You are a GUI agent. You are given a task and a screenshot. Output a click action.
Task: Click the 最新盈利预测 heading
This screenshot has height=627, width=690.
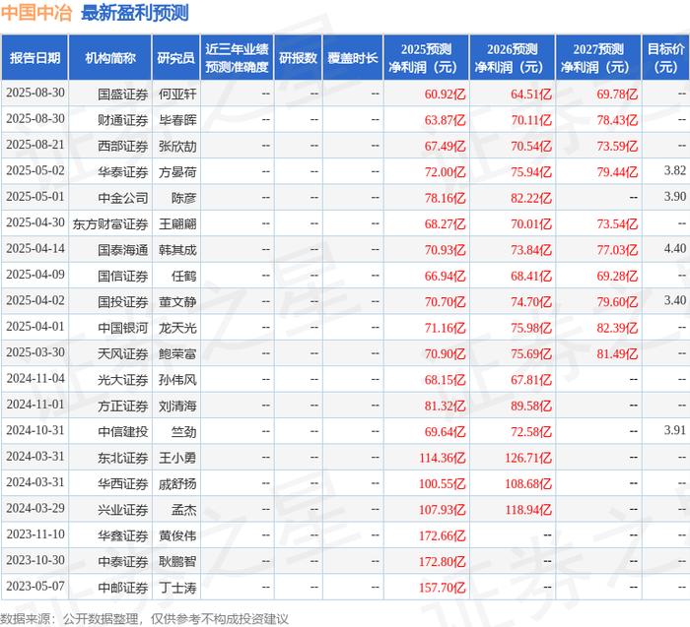point(135,12)
